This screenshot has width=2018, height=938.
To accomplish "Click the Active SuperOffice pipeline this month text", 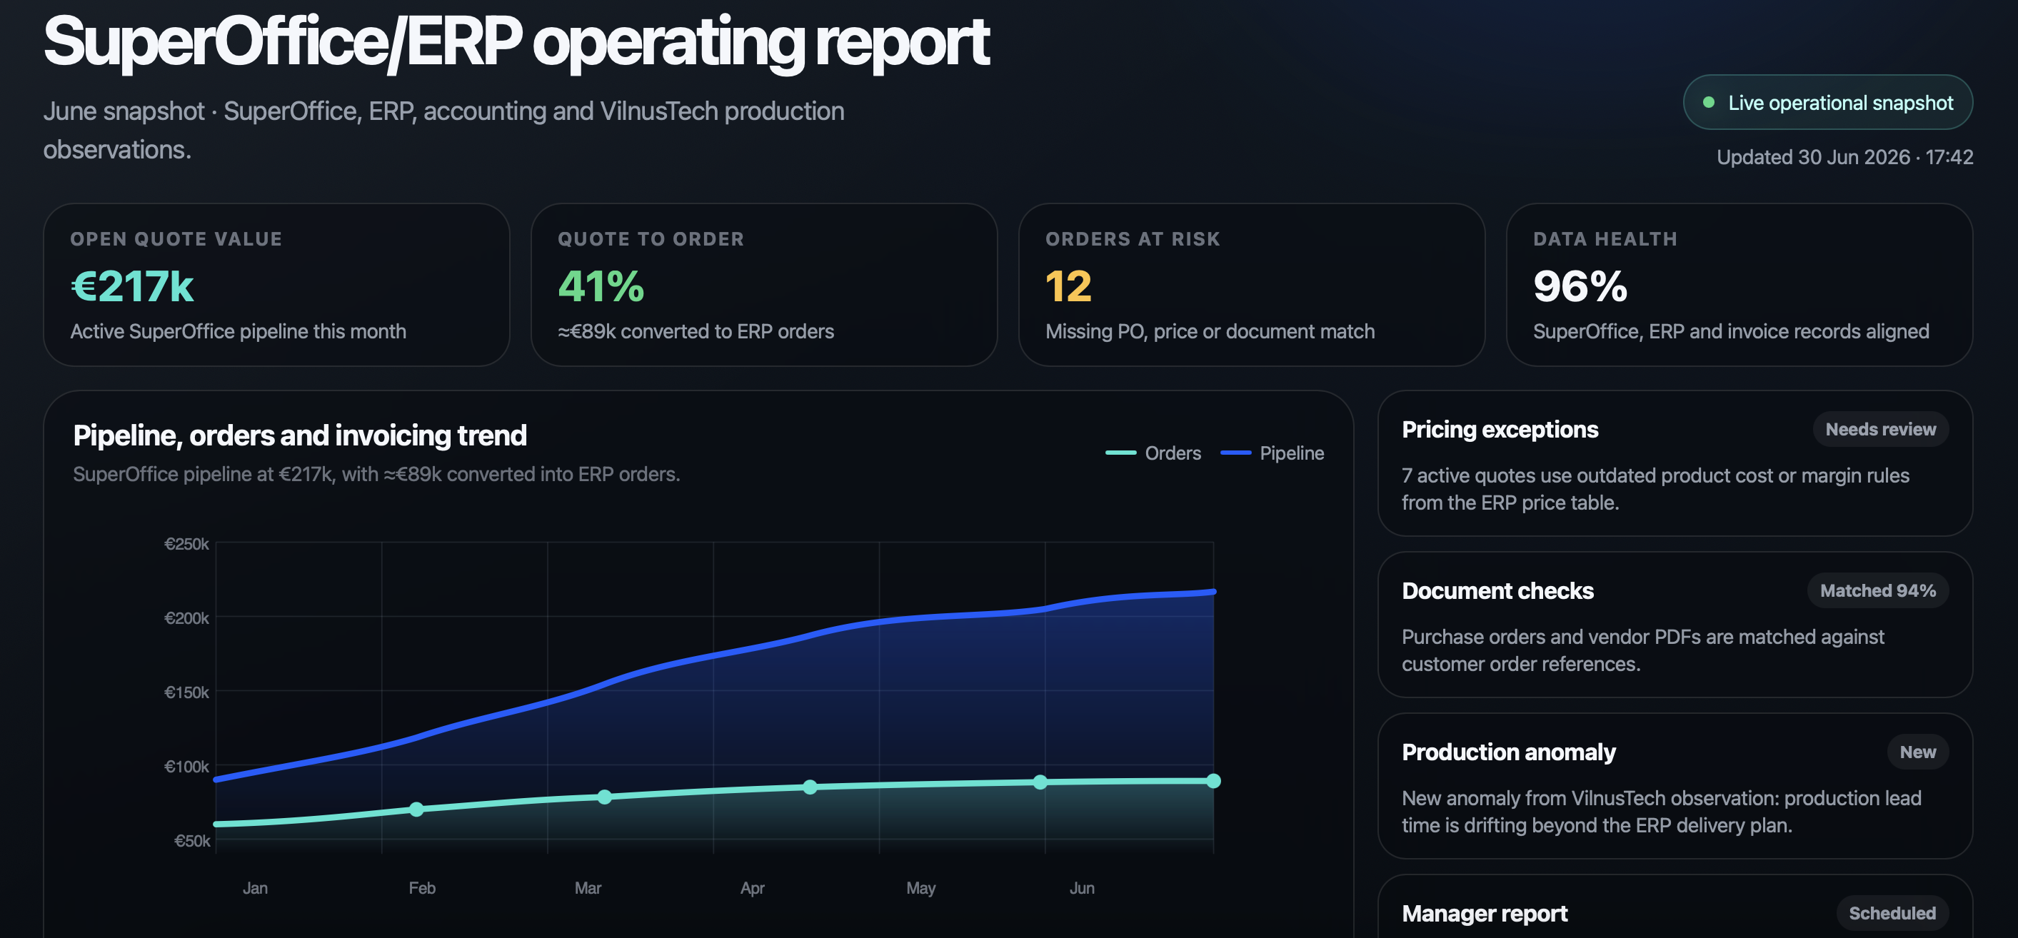I will (239, 331).
